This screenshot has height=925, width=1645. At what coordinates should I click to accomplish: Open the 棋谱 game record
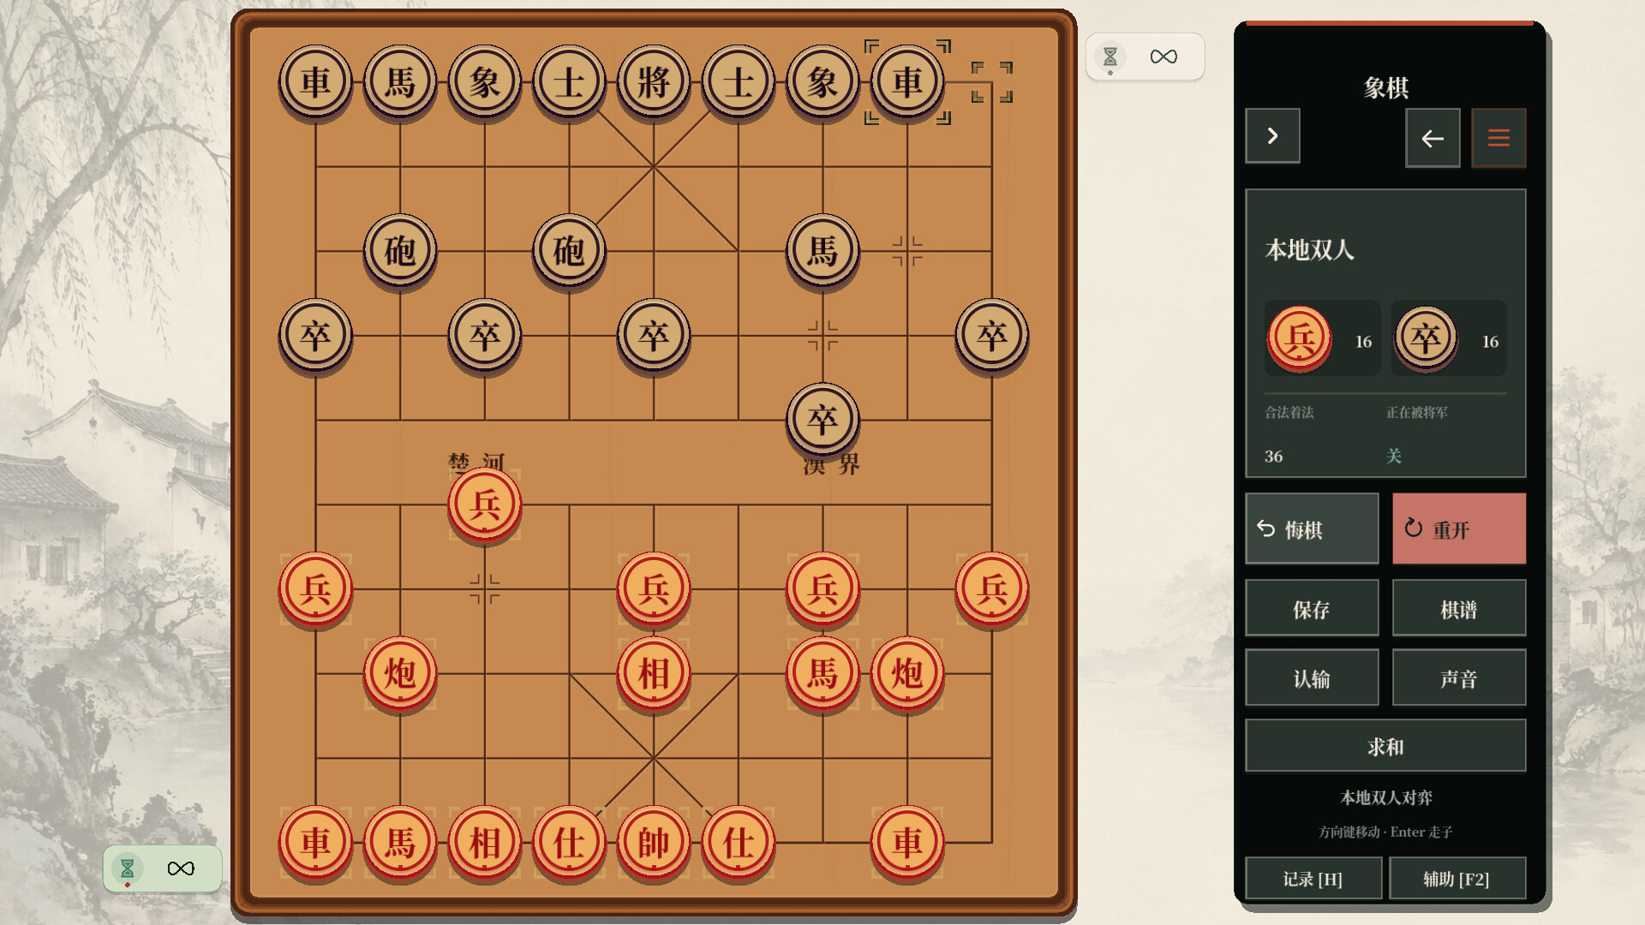[1459, 608]
